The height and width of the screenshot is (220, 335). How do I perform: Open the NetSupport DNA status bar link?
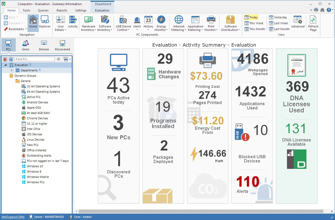(x=13, y=217)
